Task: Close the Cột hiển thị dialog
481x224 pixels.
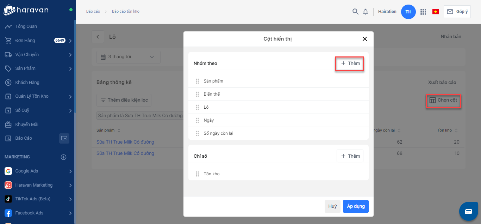Action: pyautogui.click(x=365, y=39)
